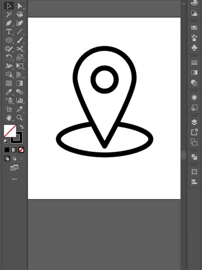Switch to Draw Behind mode
This screenshot has width=202, height=270.
click(14, 158)
